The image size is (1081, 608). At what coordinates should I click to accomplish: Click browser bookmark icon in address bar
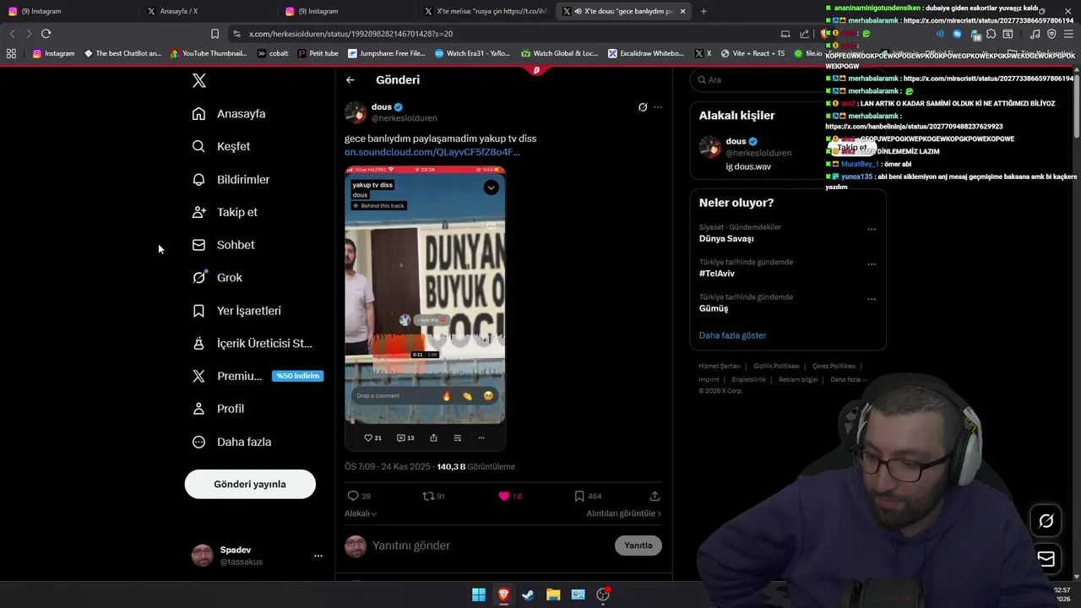point(215,34)
